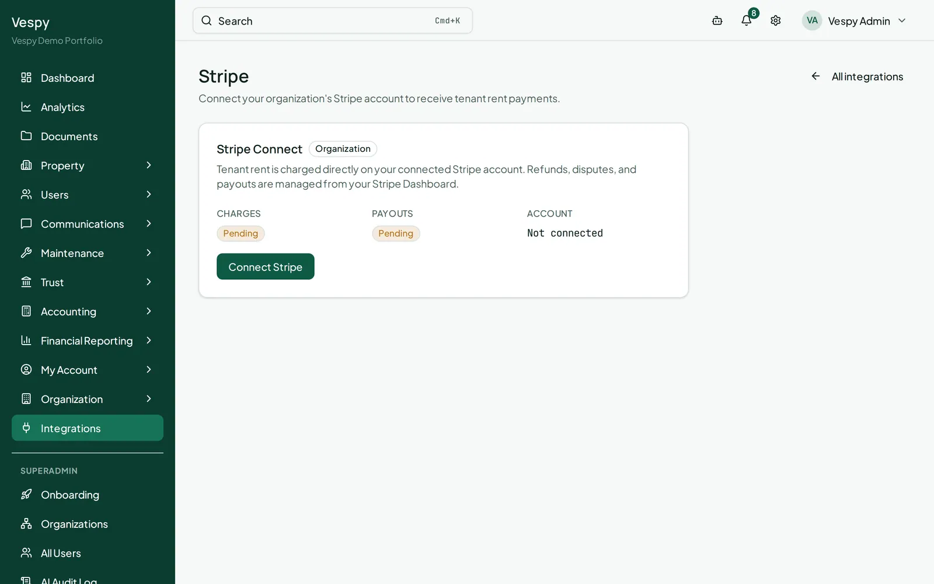Viewport: 934px width, 584px height.
Task: Click the Vespy Admin user name
Action: [859, 21]
